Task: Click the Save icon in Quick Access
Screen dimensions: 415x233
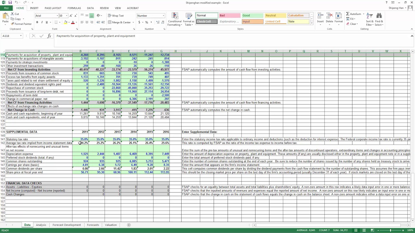Action: [10, 3]
